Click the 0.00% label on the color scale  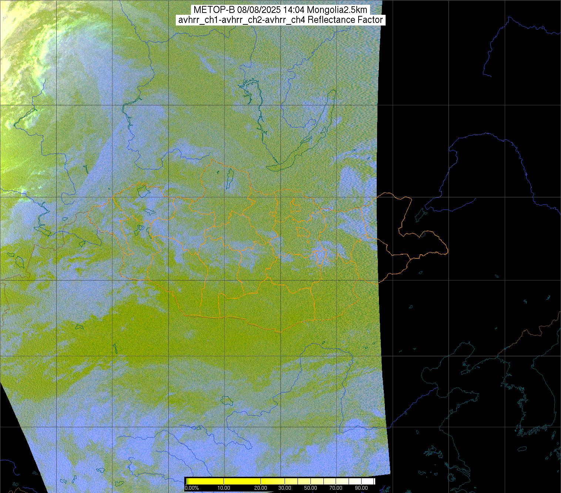coord(192,488)
